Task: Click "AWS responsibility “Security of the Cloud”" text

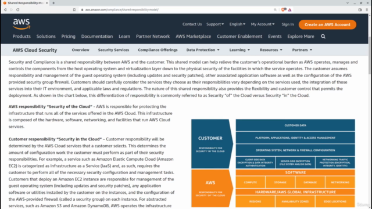Action: tap(51, 107)
